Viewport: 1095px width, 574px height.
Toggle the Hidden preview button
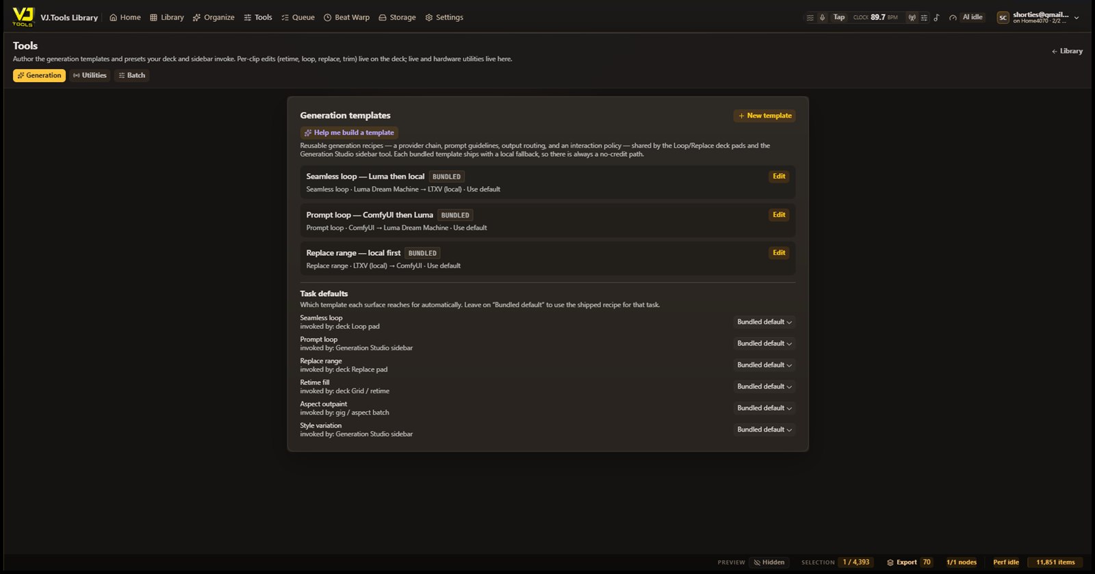(x=769, y=562)
